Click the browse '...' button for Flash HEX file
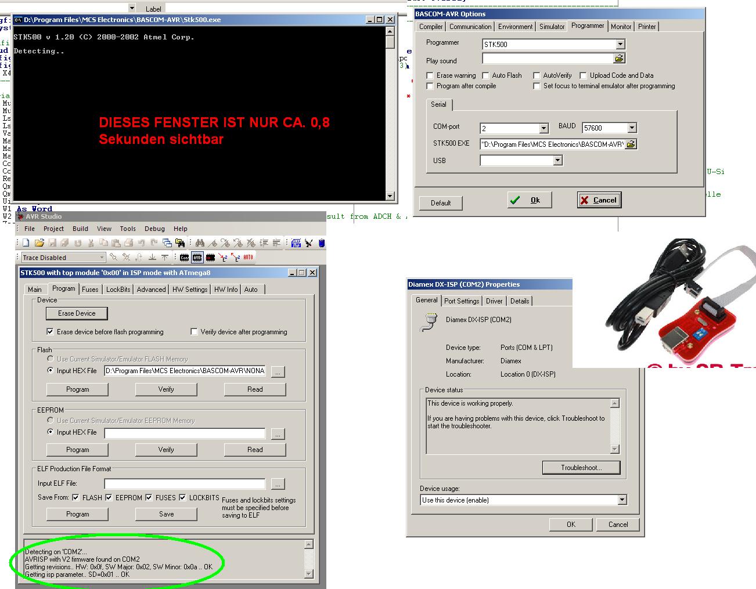 point(278,371)
